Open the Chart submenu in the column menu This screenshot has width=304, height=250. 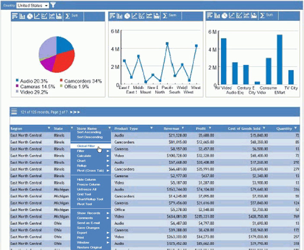[90, 161]
